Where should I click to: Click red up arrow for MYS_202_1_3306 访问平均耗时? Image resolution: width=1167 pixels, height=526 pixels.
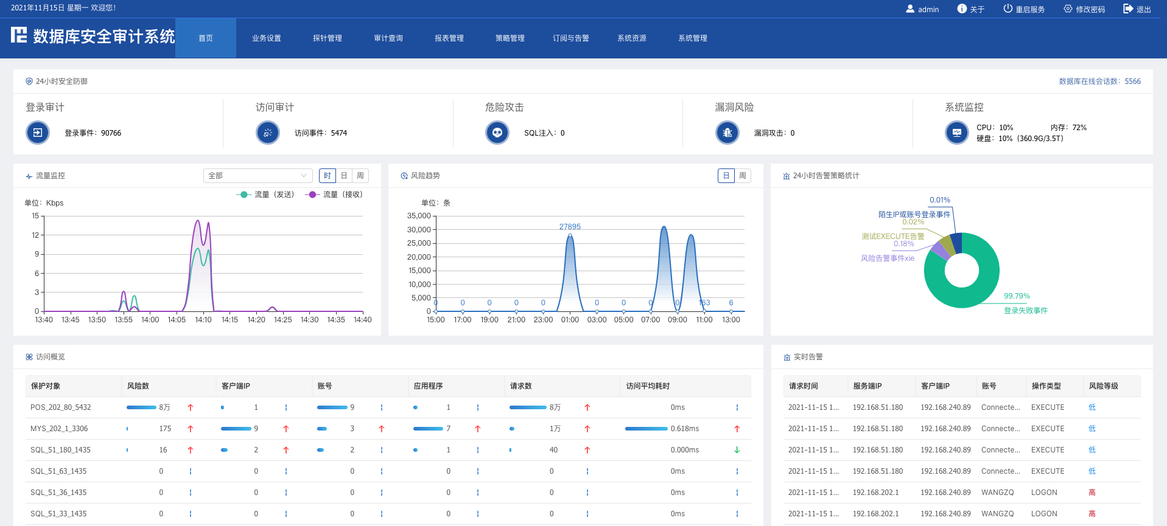737,429
